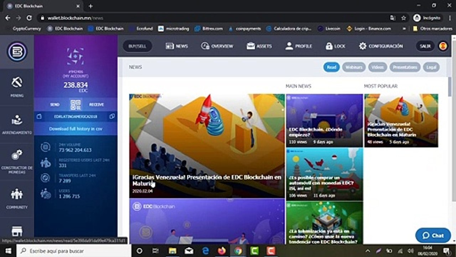Open the BUY/SELL page

pos(138,46)
